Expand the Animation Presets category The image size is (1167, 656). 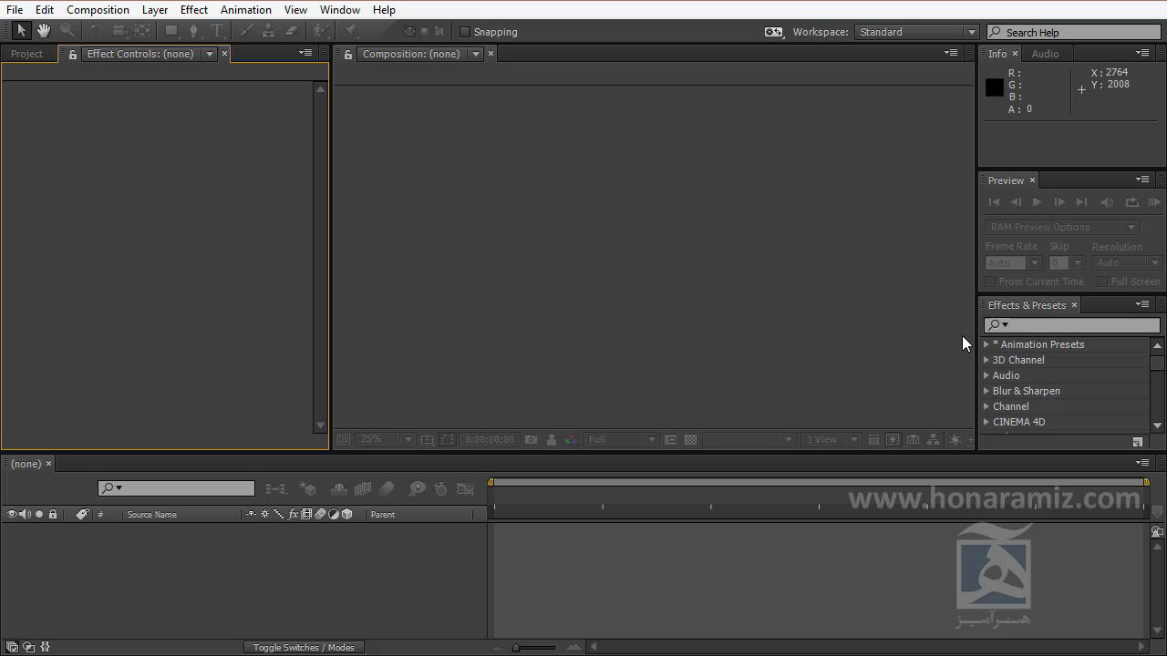pos(986,344)
